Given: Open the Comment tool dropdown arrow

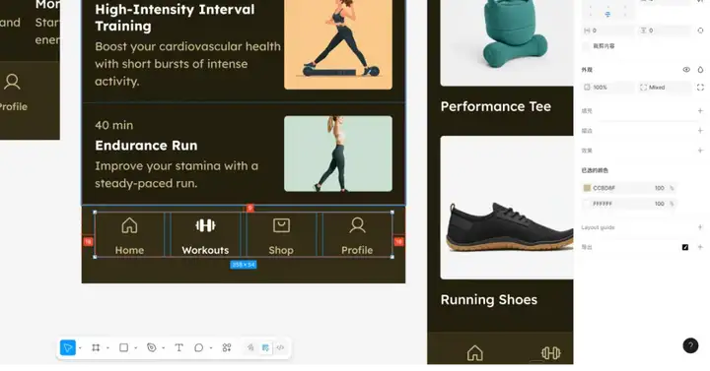Looking at the screenshot, I should tap(211, 348).
